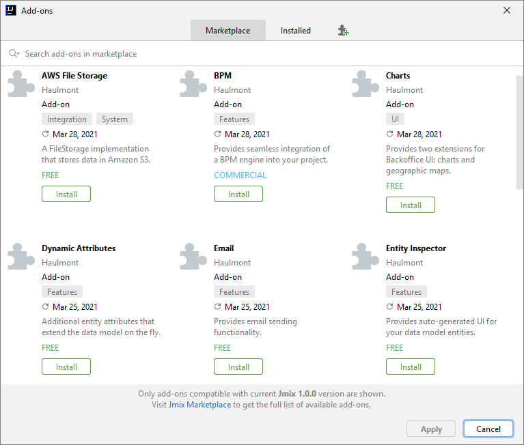Install the Charts add-on

(x=411, y=205)
